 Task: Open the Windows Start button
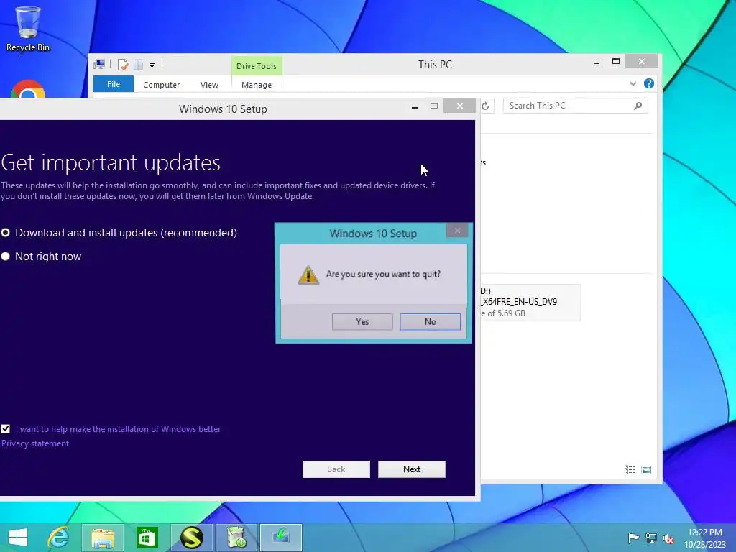18,538
